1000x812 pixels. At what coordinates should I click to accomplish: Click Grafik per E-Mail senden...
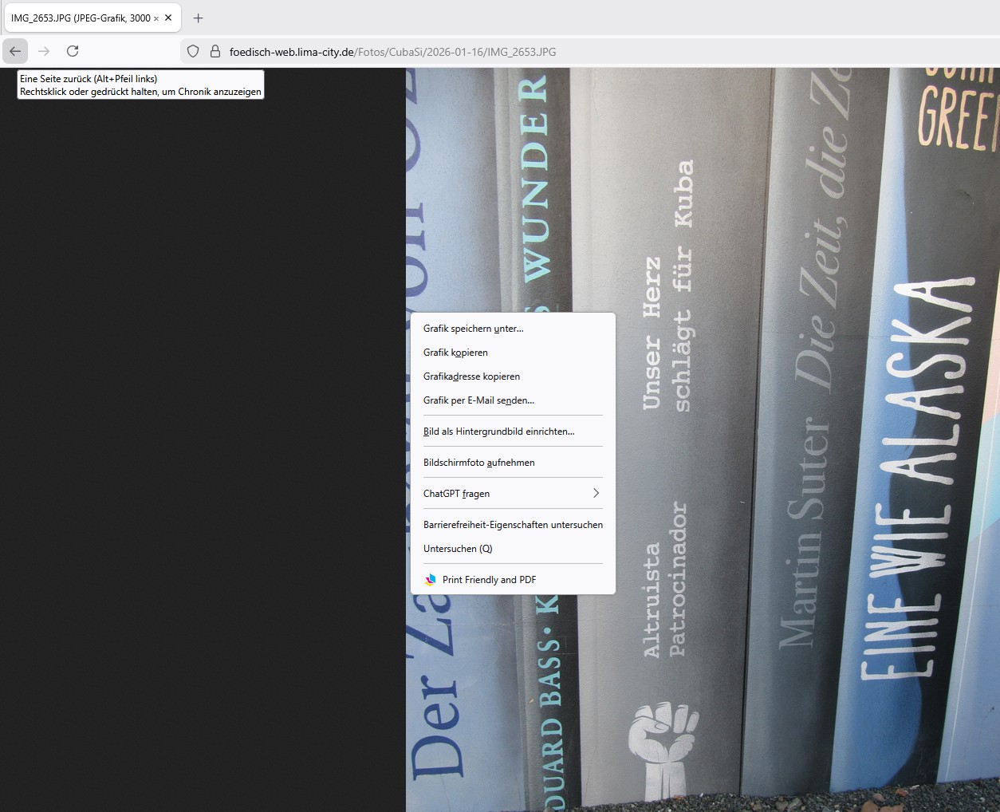478,400
